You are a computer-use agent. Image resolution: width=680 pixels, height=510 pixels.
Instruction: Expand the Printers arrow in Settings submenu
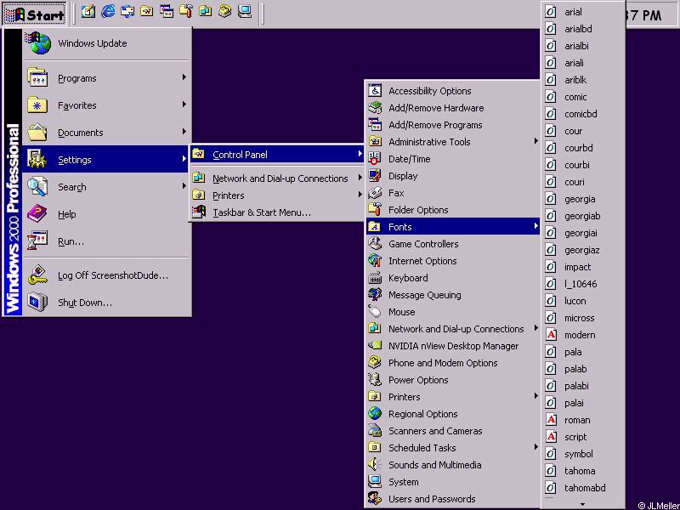(360, 195)
